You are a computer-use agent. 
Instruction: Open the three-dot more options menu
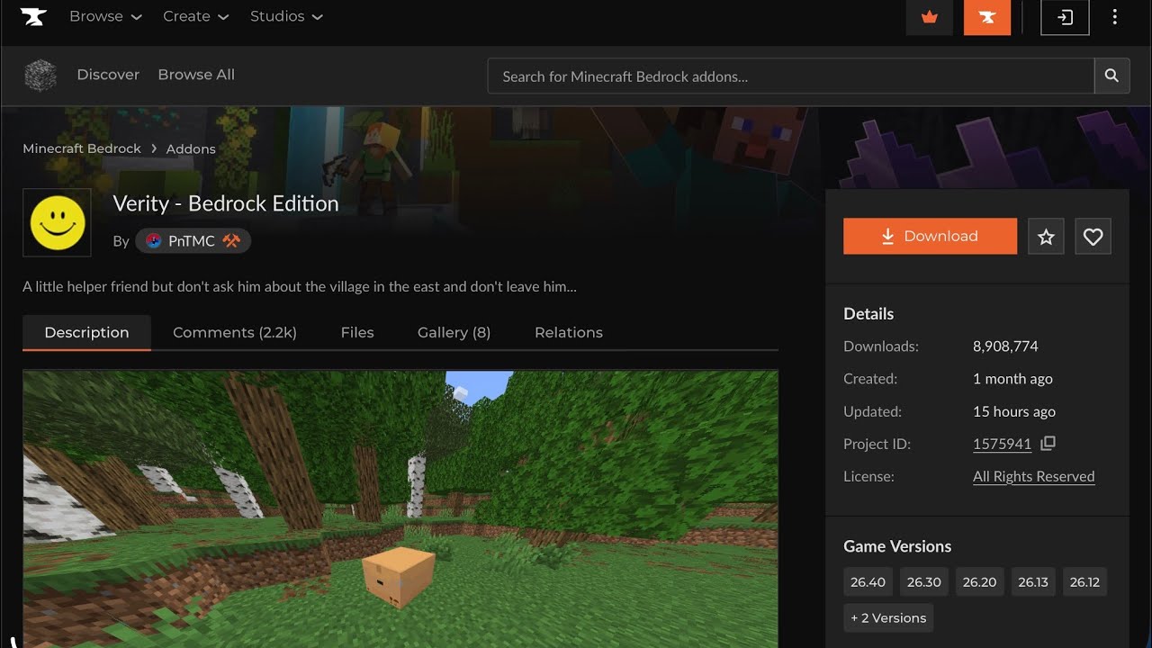1115,17
